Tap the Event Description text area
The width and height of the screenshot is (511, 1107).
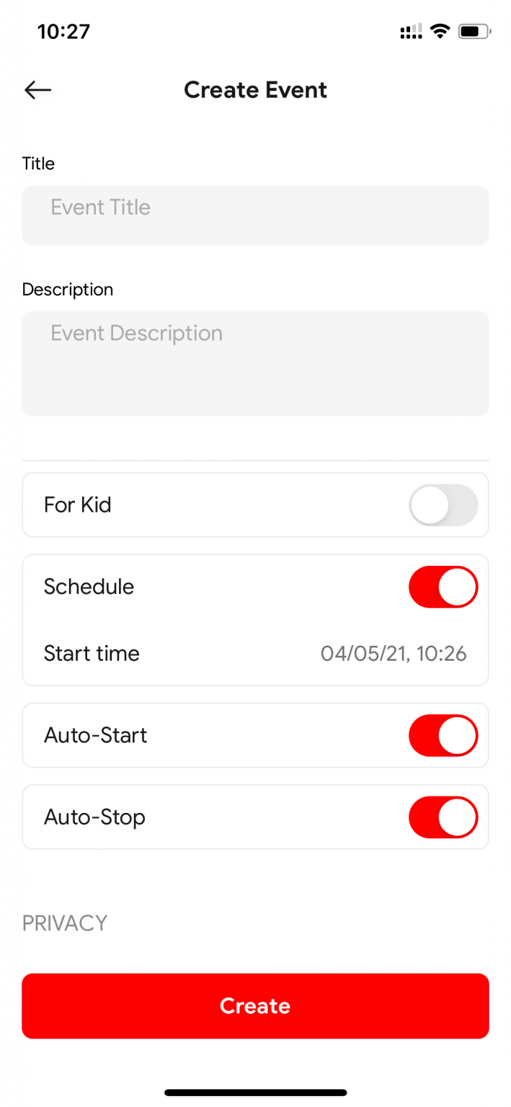pos(255,363)
